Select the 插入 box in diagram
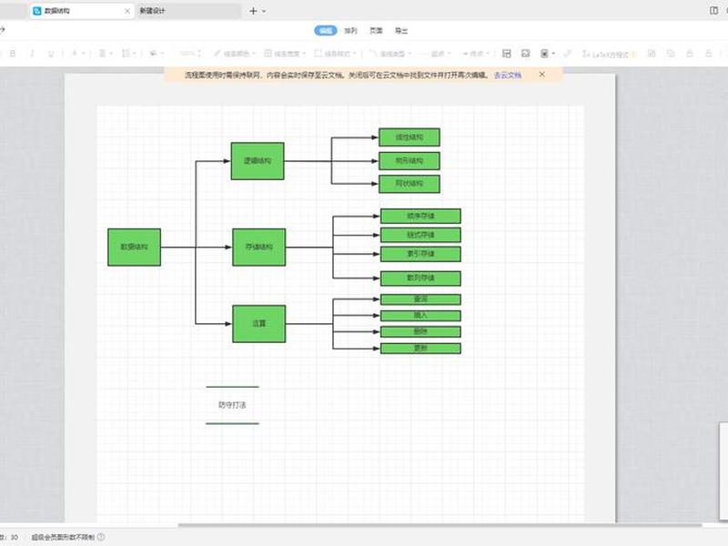Viewport: 728px width, 546px height. 420,316
